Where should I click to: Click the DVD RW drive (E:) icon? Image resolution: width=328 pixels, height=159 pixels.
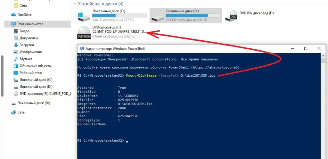click(231, 15)
